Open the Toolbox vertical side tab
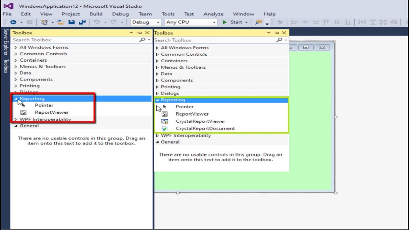Viewport: 409px width, 230px height. coord(5,66)
